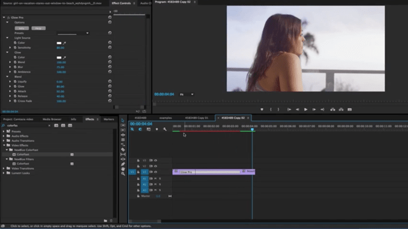Click Export Frame camera icon in Program monitor
Viewport: 408px width, 229px height.
pyautogui.click(x=349, y=109)
